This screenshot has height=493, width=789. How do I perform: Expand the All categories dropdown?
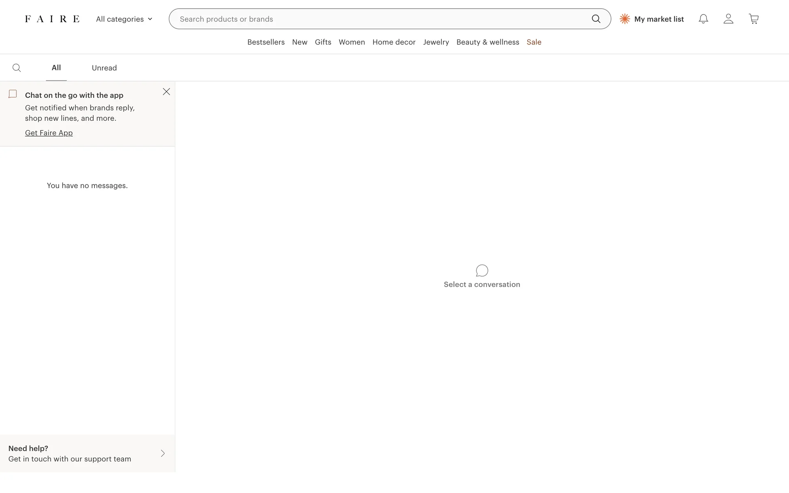click(124, 19)
